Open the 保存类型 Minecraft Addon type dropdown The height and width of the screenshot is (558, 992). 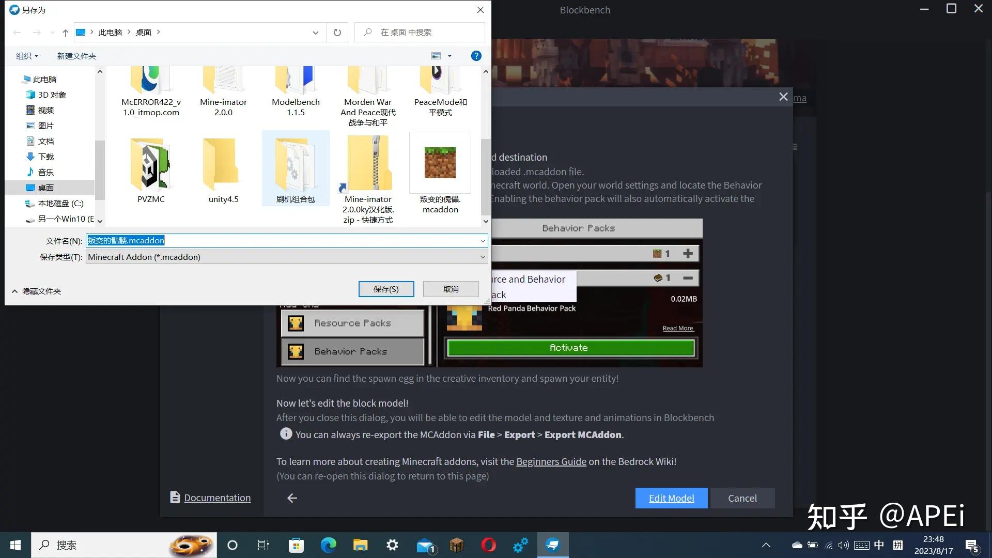click(x=287, y=257)
